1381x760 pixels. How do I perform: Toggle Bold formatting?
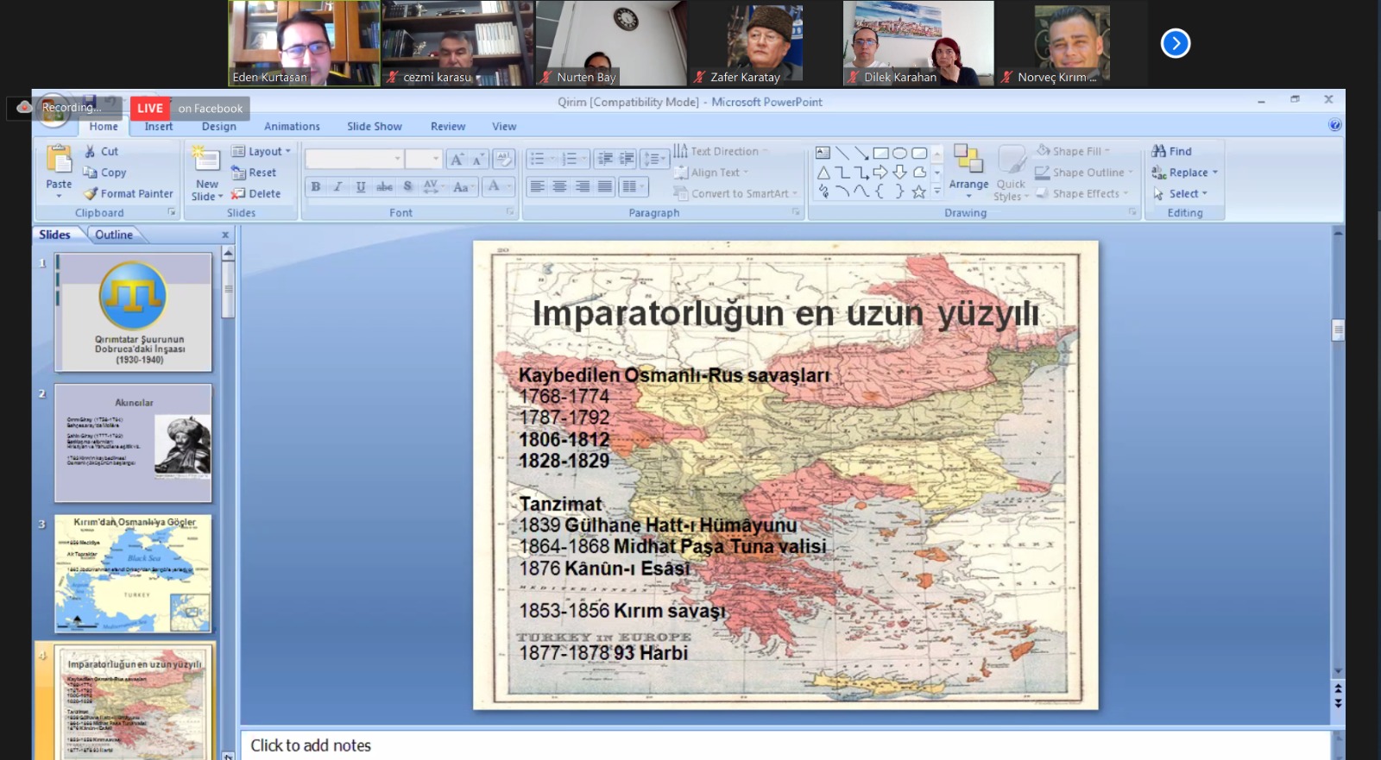click(316, 186)
